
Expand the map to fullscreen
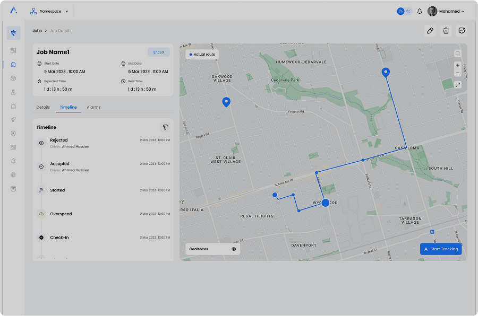[458, 84]
